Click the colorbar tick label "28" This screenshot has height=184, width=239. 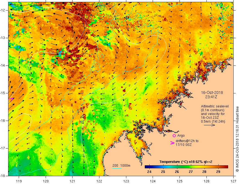pyautogui.click(x=205, y=172)
